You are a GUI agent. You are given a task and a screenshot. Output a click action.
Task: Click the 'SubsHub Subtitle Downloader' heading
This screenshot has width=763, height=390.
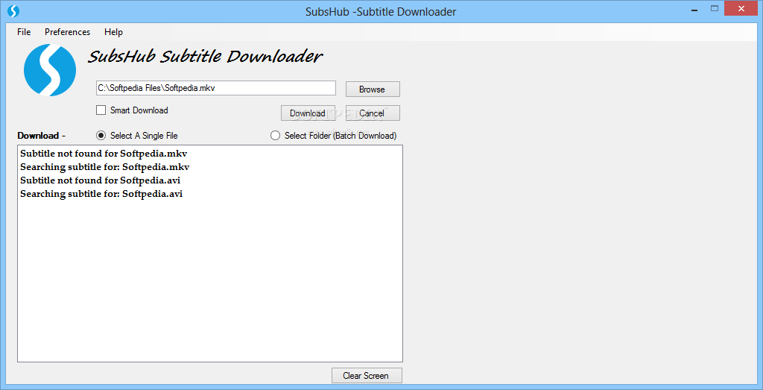pyautogui.click(x=205, y=57)
